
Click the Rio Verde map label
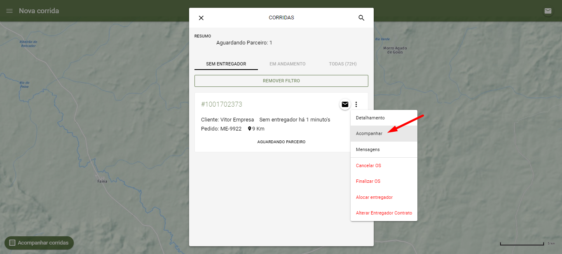pyautogui.click(x=382, y=39)
